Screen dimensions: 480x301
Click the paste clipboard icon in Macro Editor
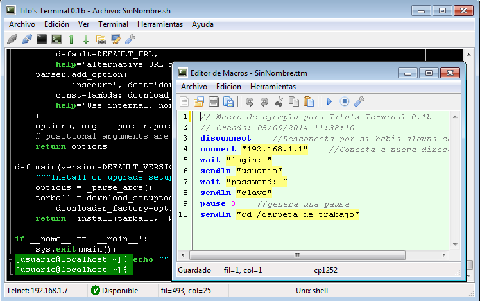click(309, 101)
